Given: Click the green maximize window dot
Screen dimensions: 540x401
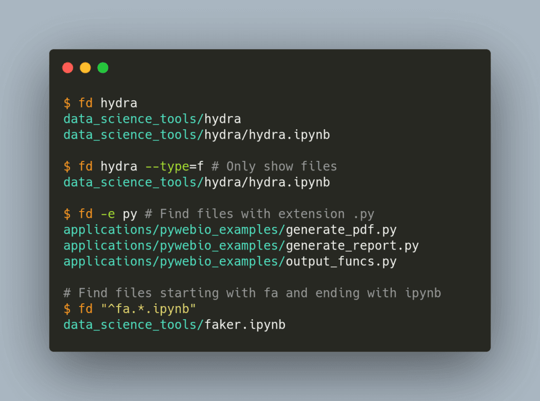Looking at the screenshot, I should click(x=103, y=68).
